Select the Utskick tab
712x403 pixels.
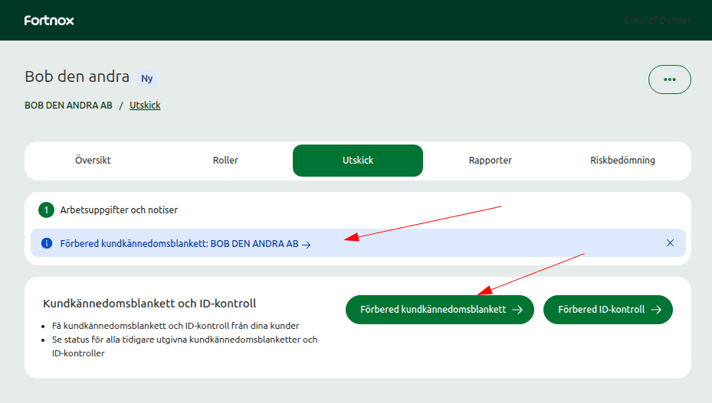pyautogui.click(x=358, y=161)
